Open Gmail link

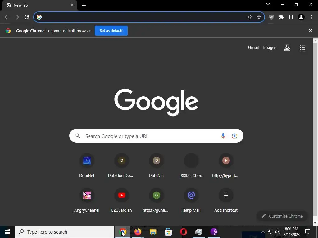[253, 47]
